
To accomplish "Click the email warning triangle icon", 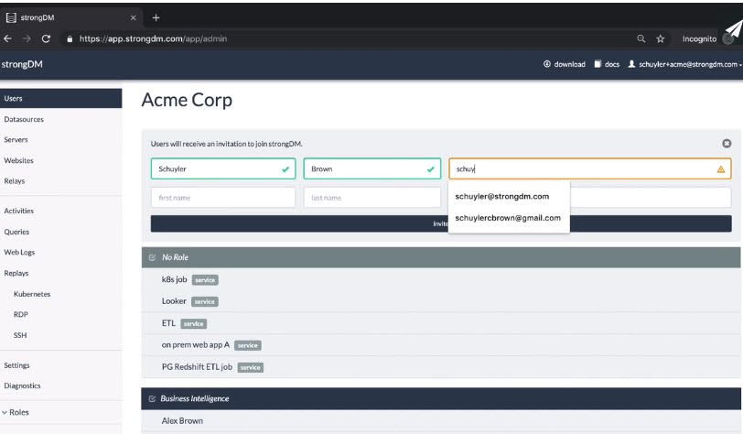I will click(x=721, y=169).
